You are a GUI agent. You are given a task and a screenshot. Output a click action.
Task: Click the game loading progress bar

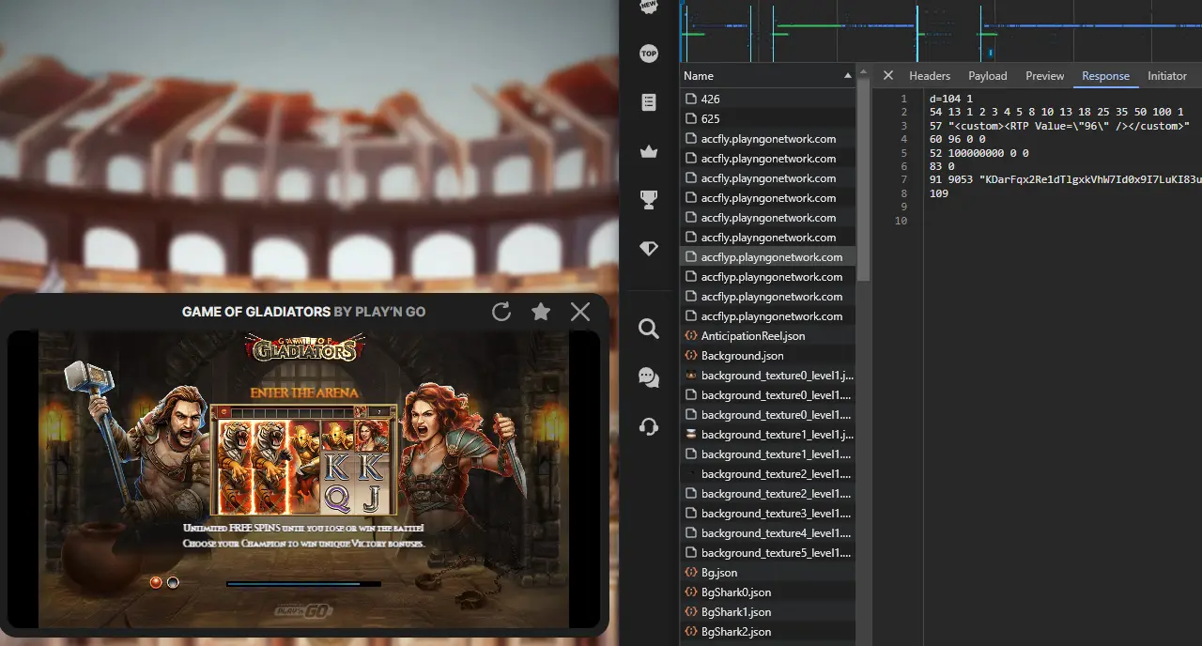(304, 584)
